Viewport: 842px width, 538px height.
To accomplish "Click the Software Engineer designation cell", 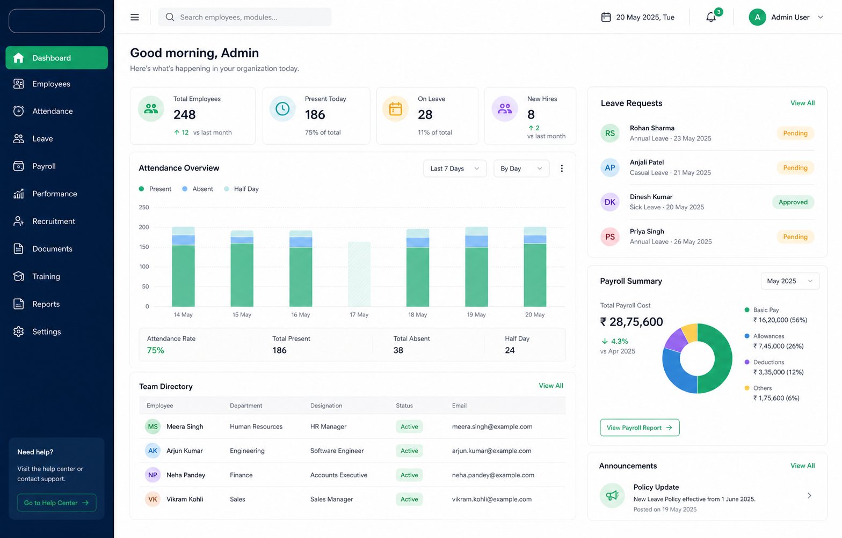I will tap(337, 451).
